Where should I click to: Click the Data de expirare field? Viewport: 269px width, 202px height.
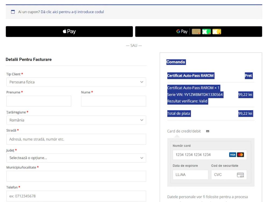[190, 175]
